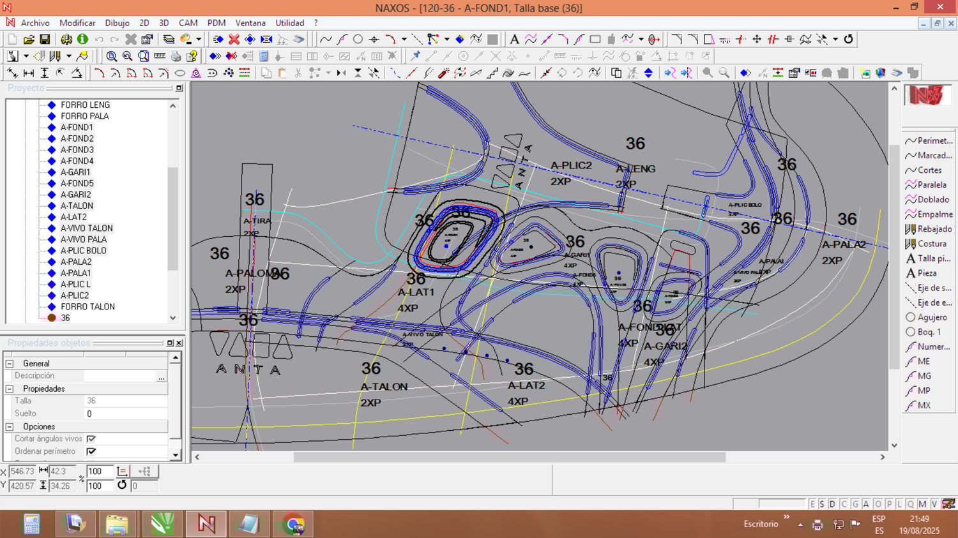Click the green information icon

(82, 40)
